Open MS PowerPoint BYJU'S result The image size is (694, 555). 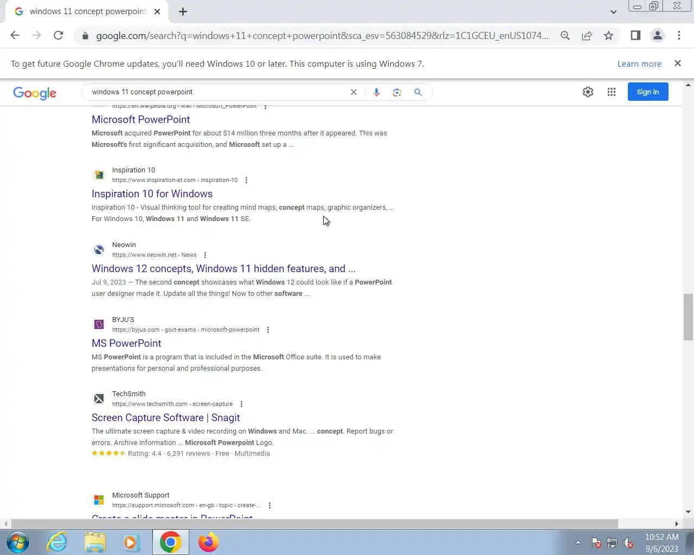(x=126, y=343)
